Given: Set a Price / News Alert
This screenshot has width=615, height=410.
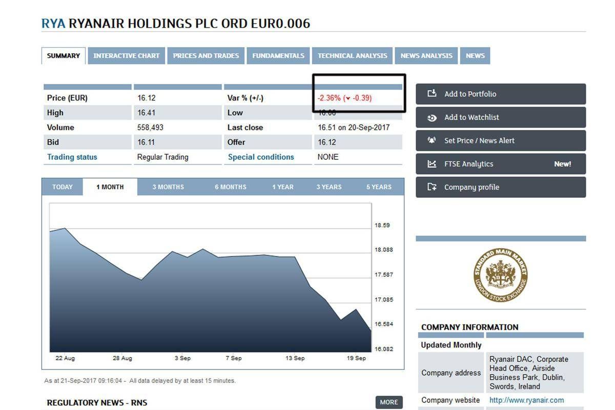Looking at the screenshot, I should click(501, 140).
